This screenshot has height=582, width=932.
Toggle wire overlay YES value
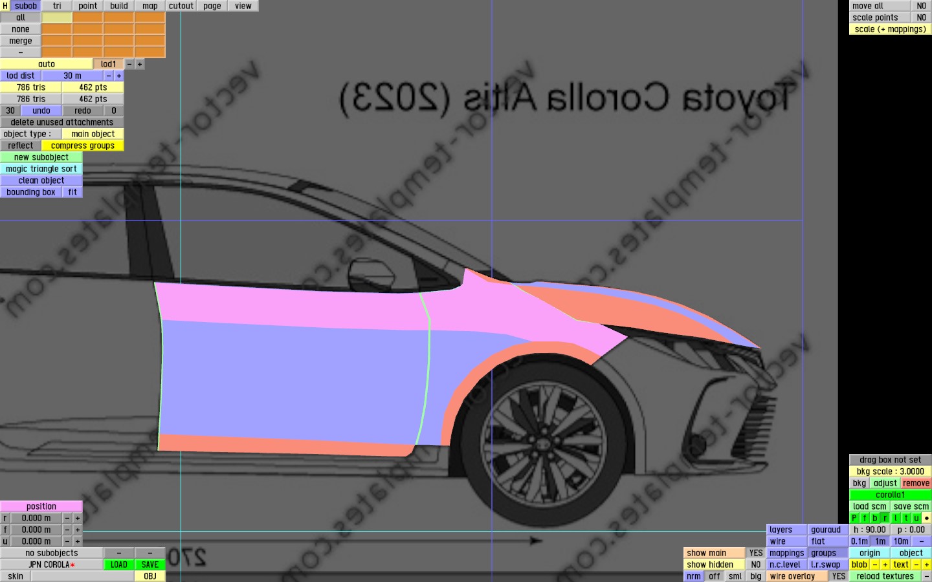839,576
